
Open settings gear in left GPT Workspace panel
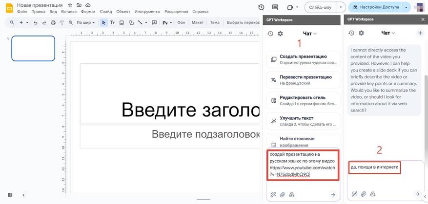(x=280, y=33)
